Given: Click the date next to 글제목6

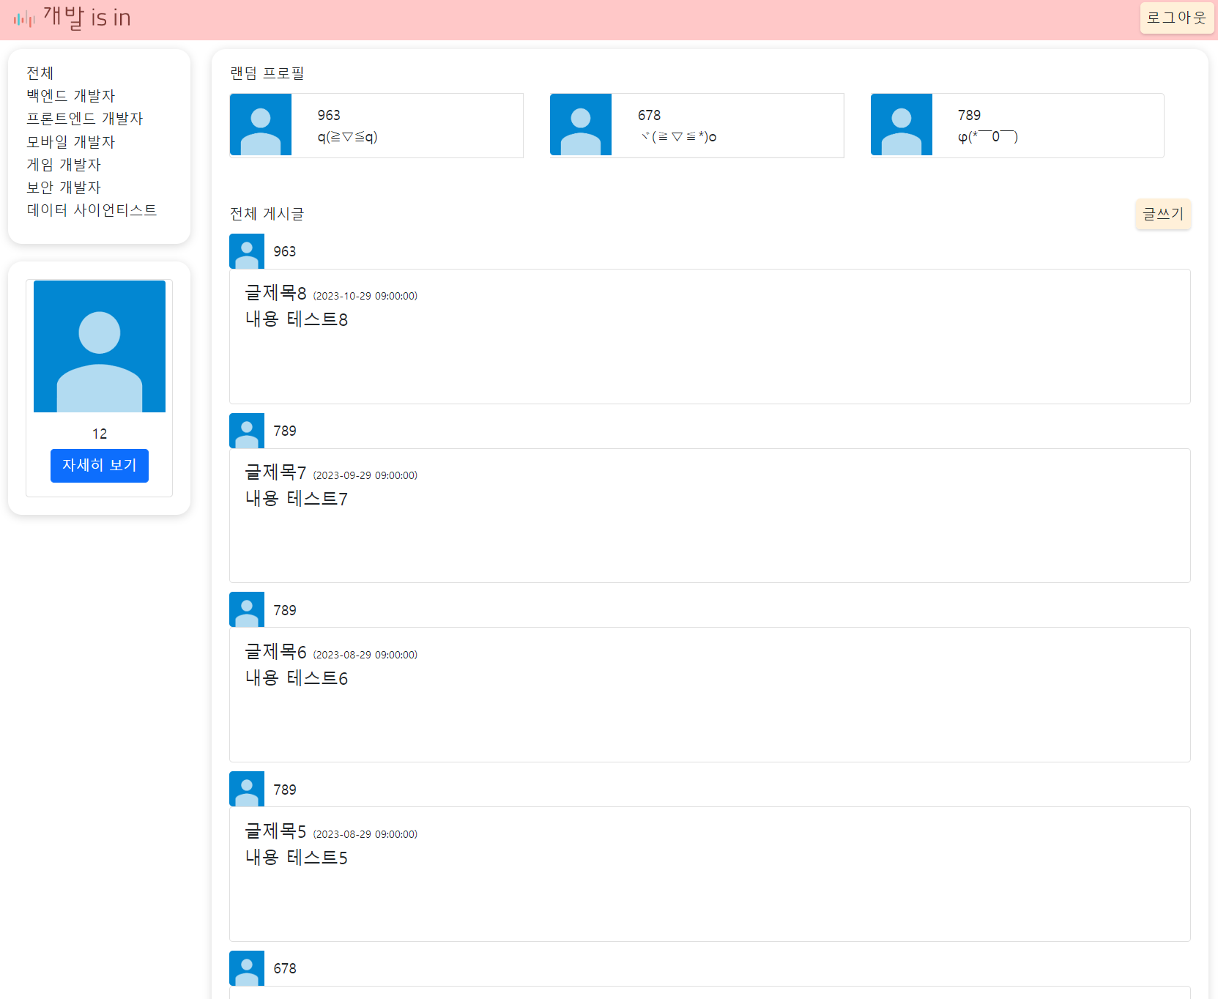Looking at the screenshot, I should click(365, 655).
